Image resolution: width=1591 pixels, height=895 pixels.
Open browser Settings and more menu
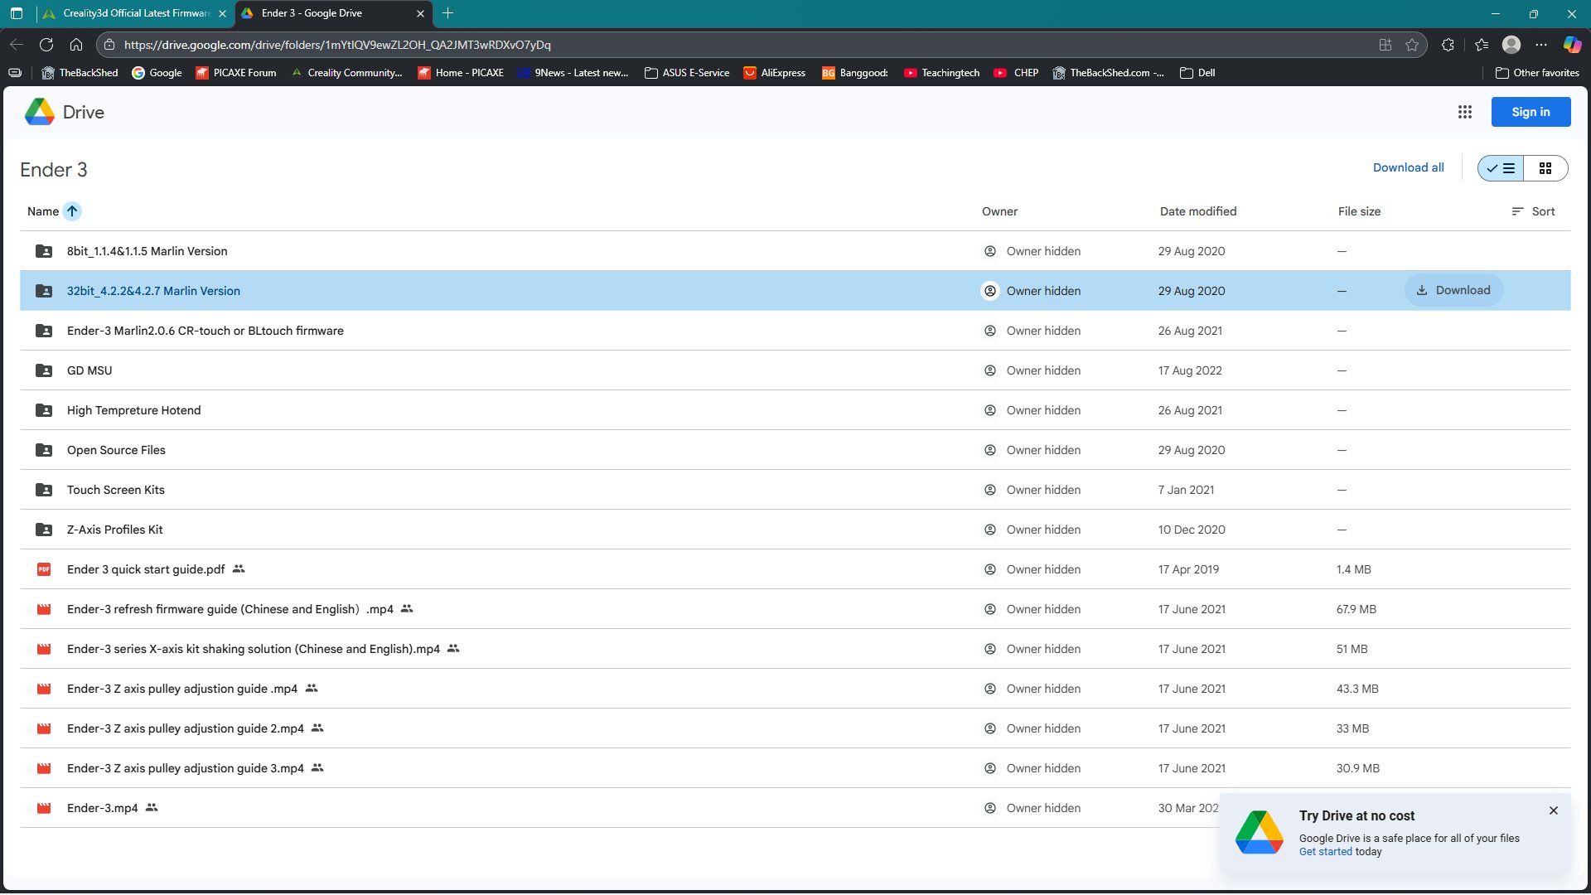[x=1541, y=45]
